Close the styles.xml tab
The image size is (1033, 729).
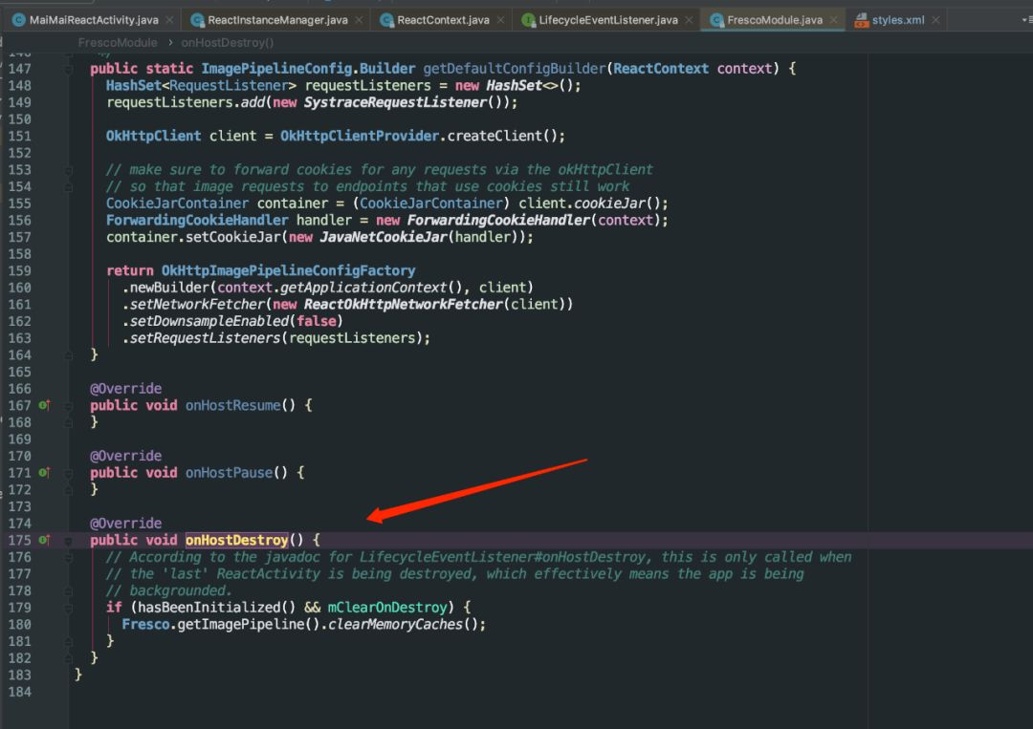(x=935, y=20)
